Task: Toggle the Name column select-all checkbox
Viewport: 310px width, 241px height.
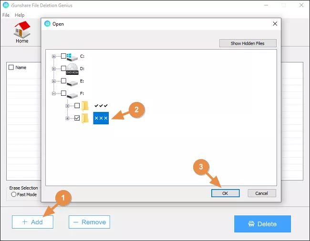Action: 11,68
